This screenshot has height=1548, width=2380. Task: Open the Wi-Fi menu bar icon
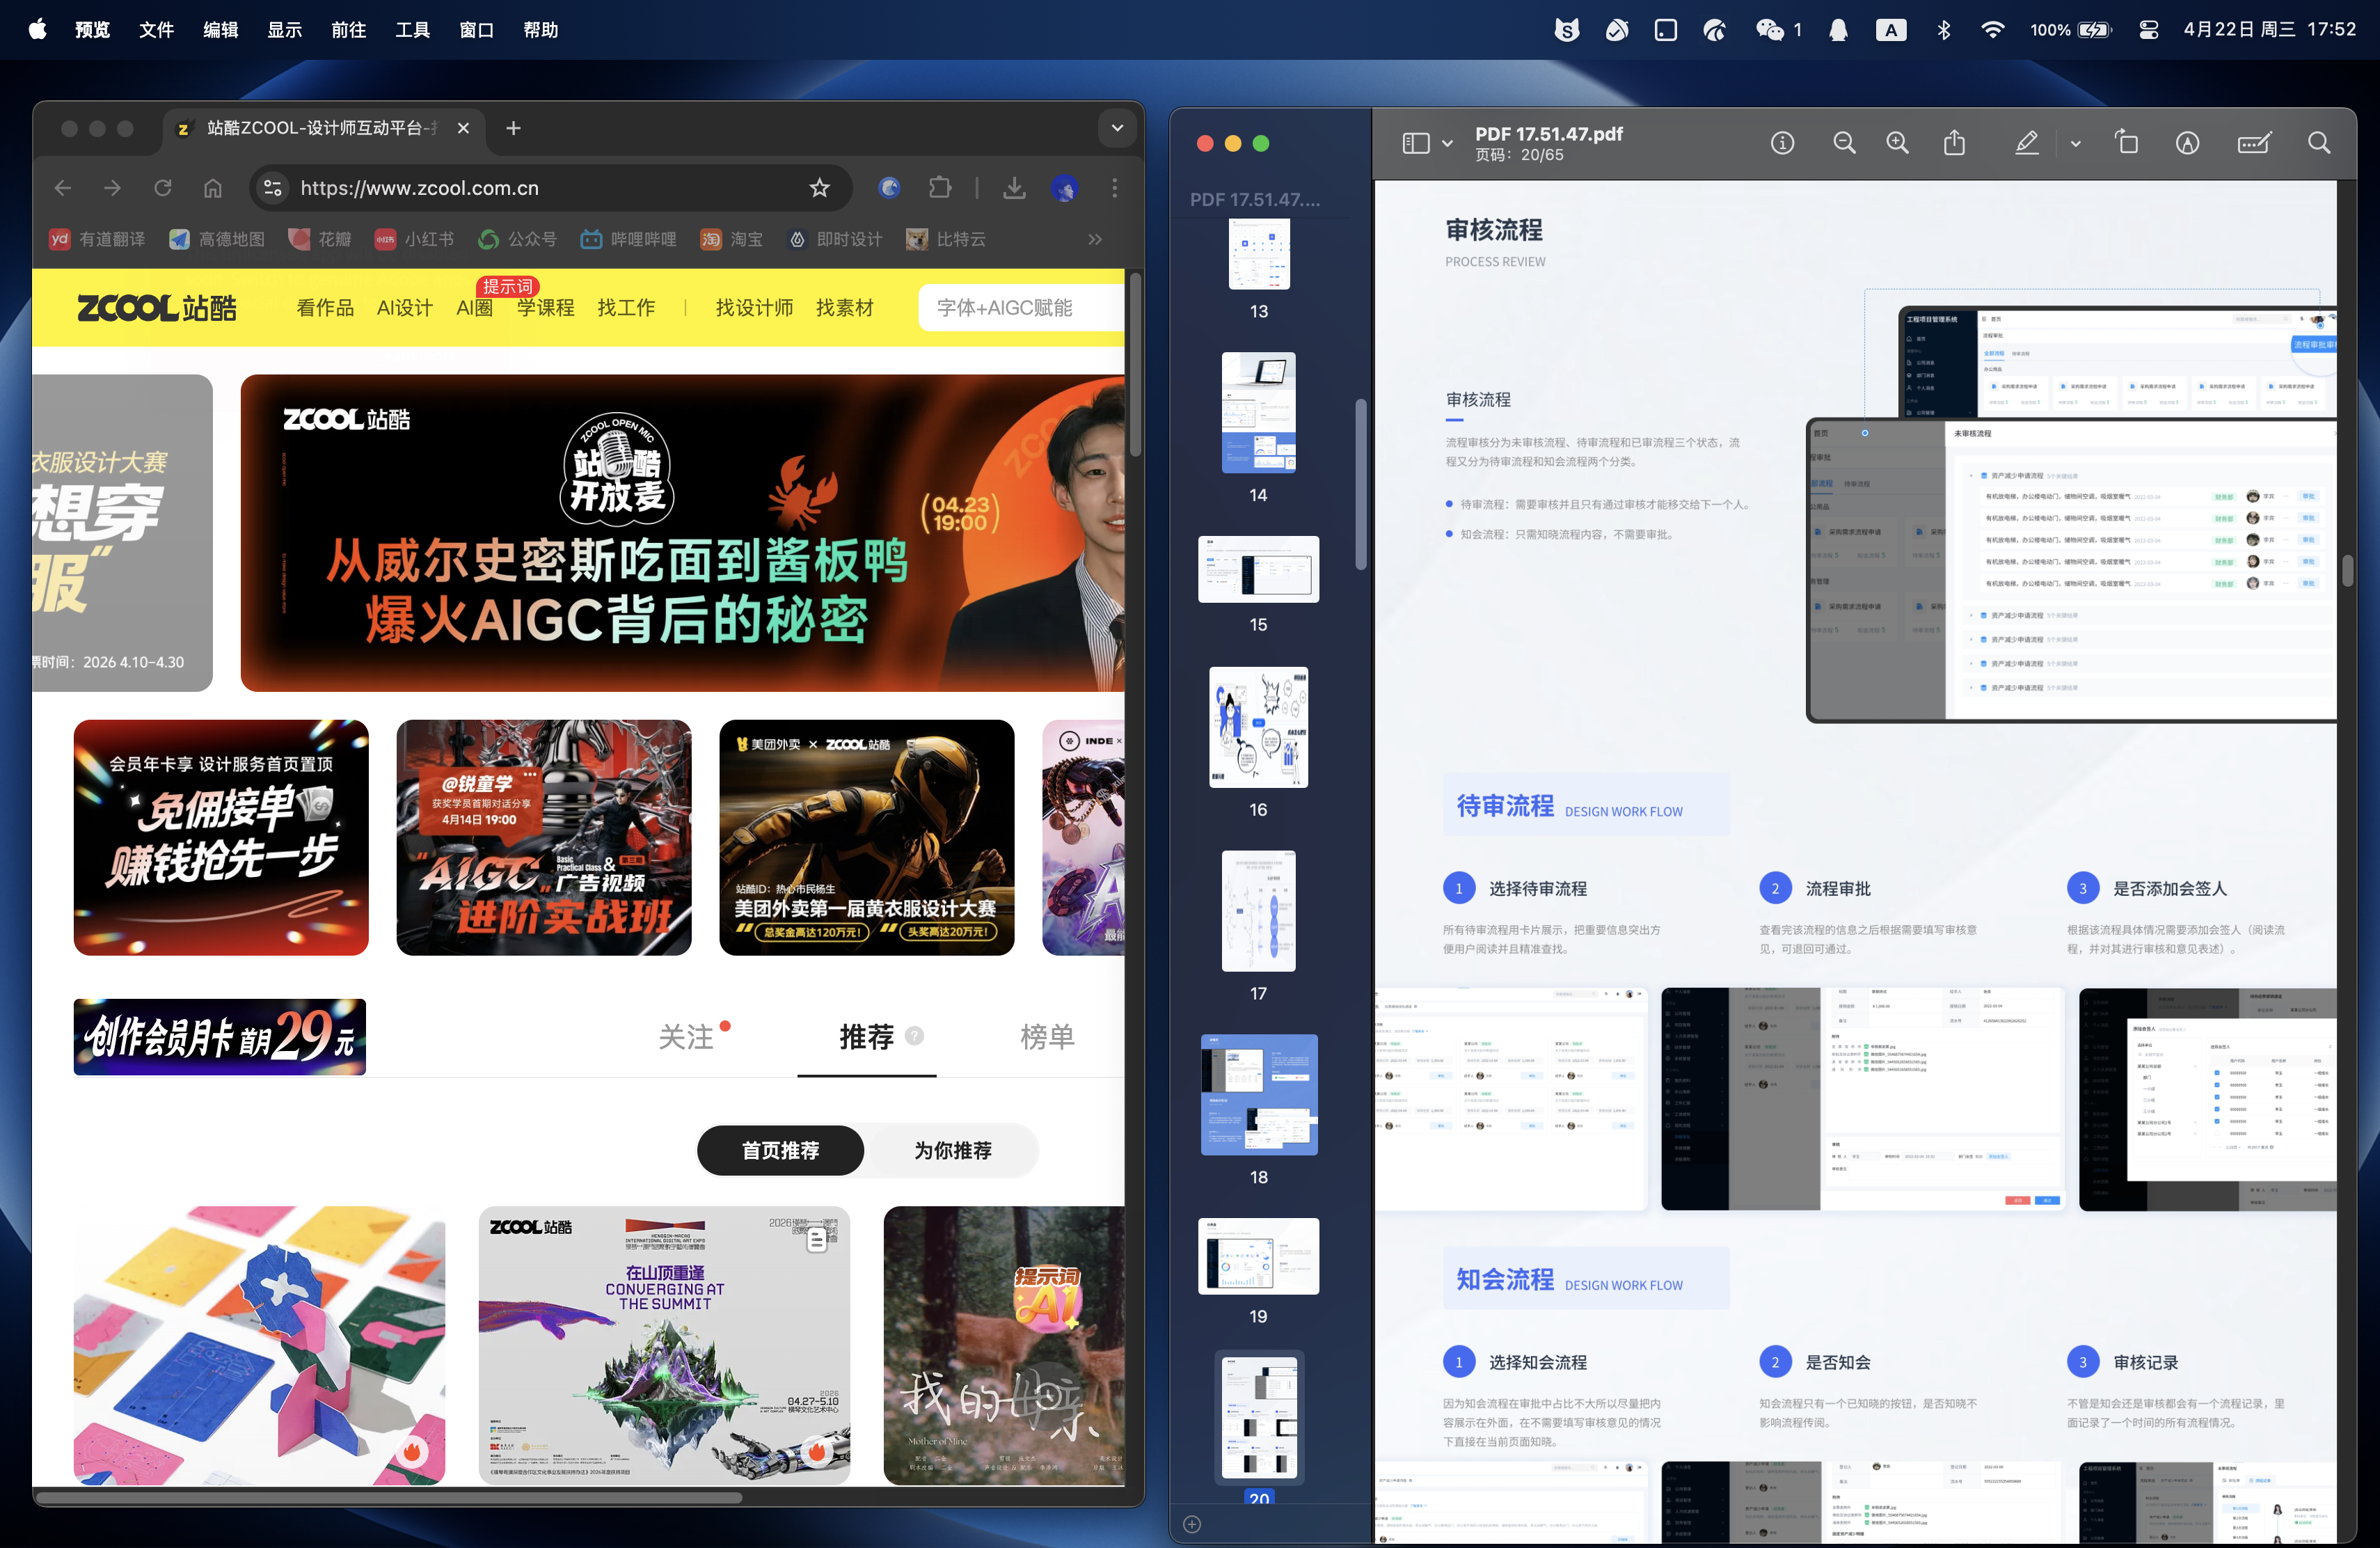pyautogui.click(x=1992, y=30)
